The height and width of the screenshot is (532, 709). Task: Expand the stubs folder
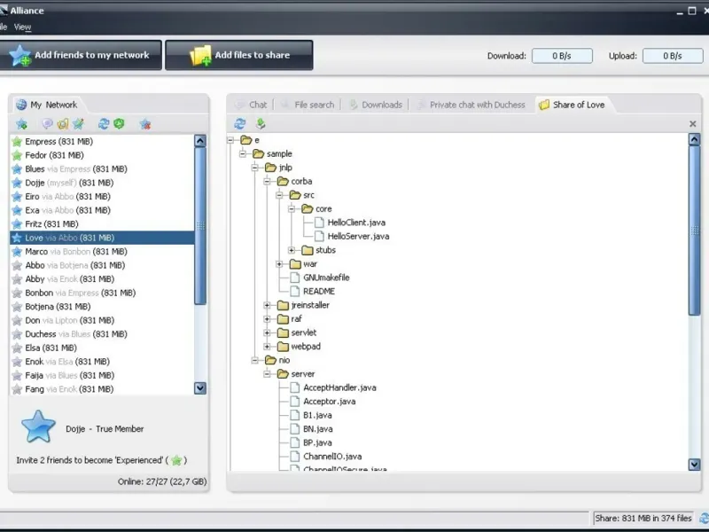click(292, 250)
